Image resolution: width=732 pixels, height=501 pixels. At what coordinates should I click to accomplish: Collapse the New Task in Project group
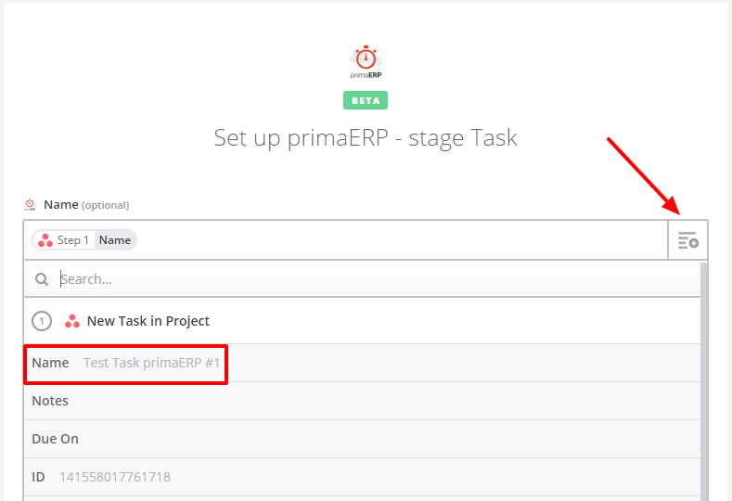tap(362, 321)
